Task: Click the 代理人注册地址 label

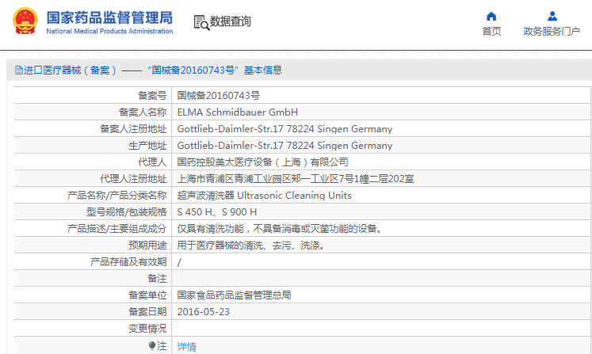Action: coord(133,178)
